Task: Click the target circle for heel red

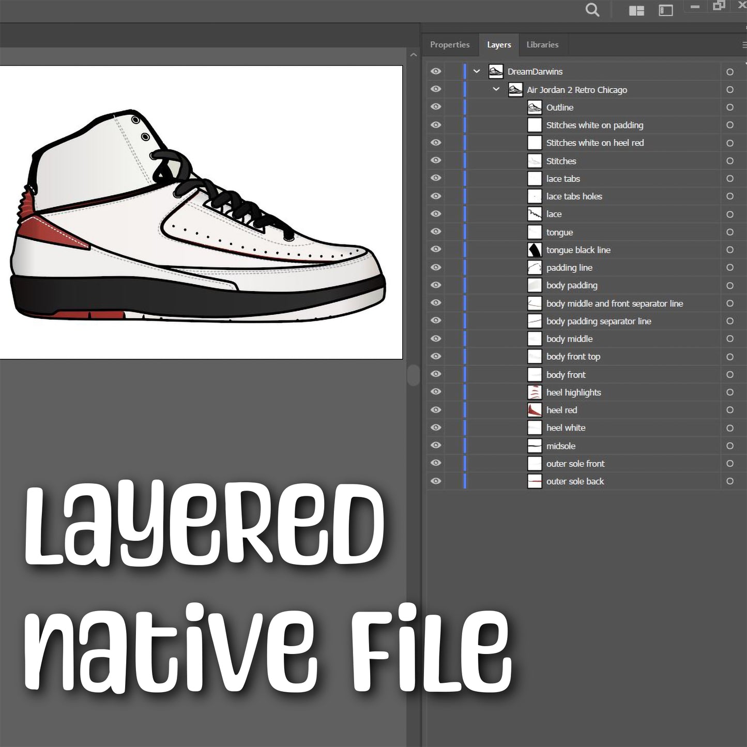Action: 730,410
